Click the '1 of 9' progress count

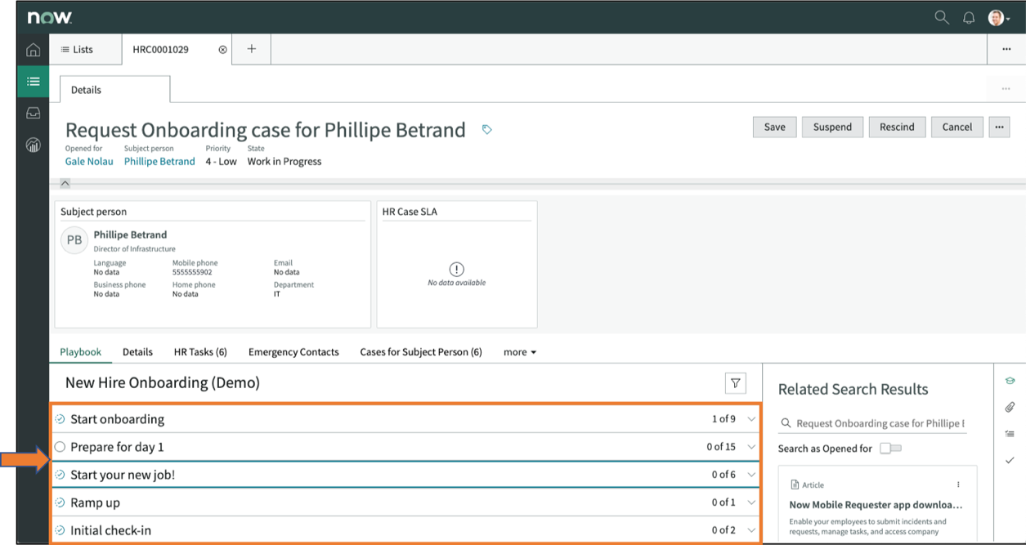[x=724, y=419]
